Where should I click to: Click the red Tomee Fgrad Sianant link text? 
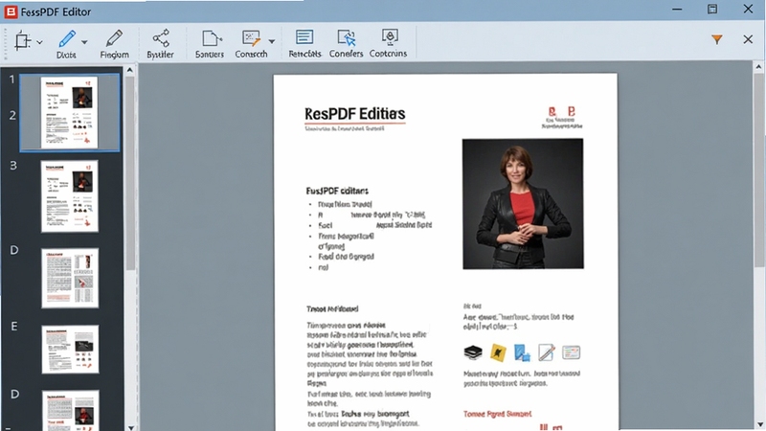coord(497,414)
